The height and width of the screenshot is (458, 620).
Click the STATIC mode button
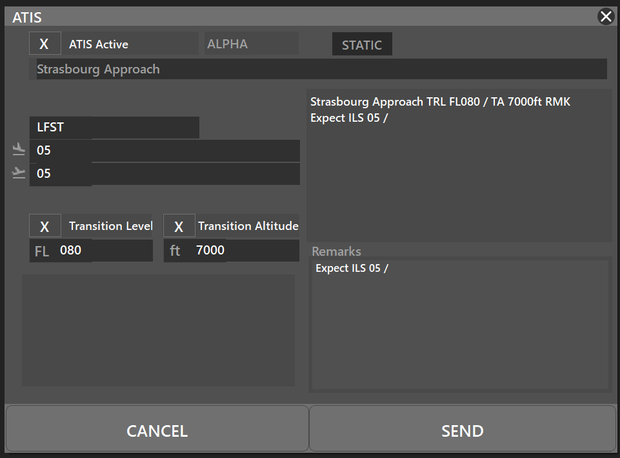click(362, 44)
